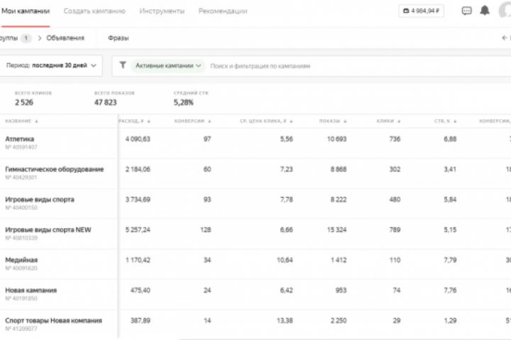Open the Инструменты menu

(x=162, y=11)
